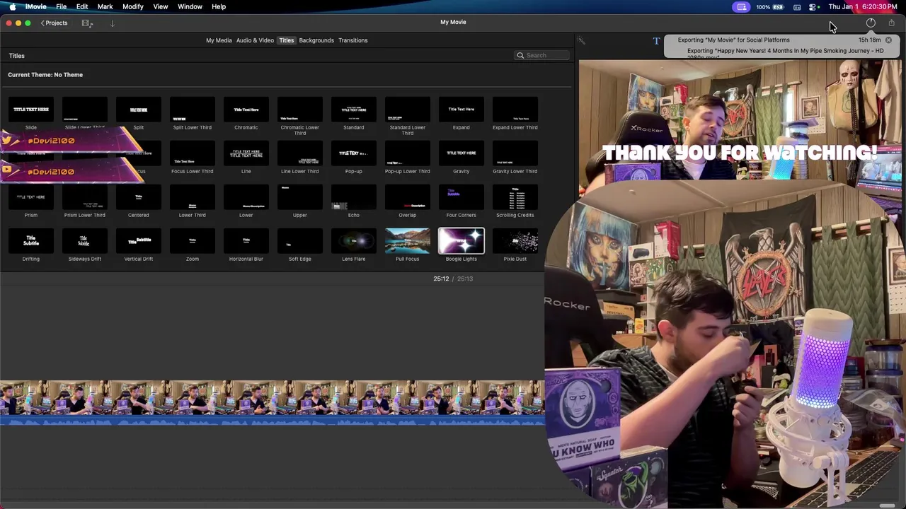This screenshot has height=509, width=906.
Task: Choose the Zoom title thumbnail
Action: (193, 241)
